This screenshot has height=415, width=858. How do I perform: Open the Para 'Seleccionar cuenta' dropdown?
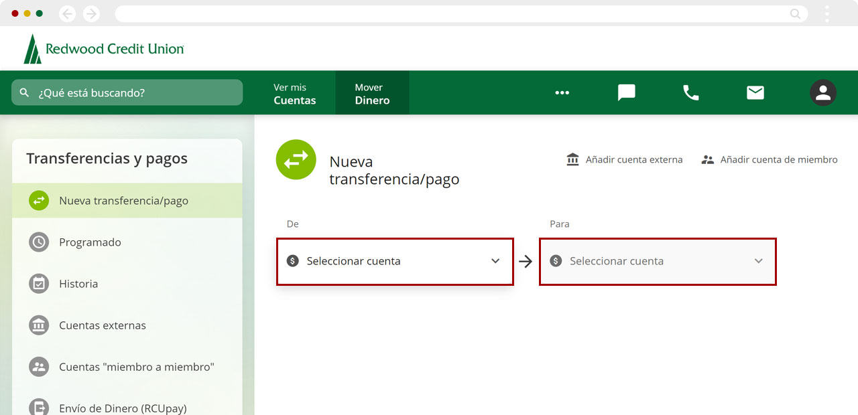click(x=658, y=261)
